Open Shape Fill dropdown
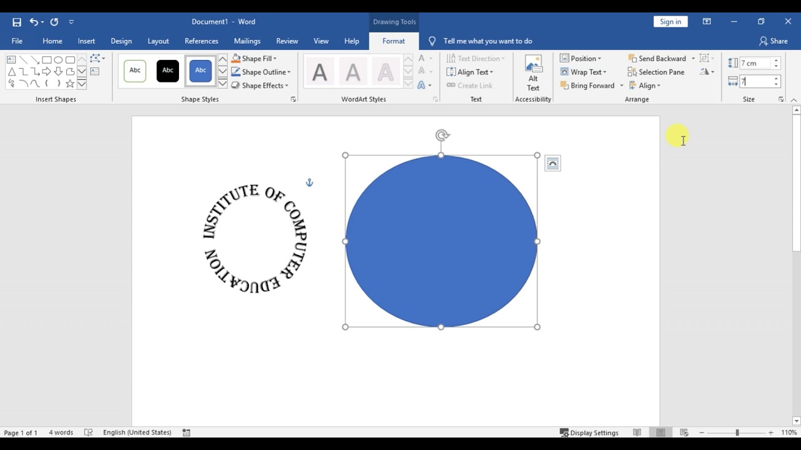 tap(254, 59)
